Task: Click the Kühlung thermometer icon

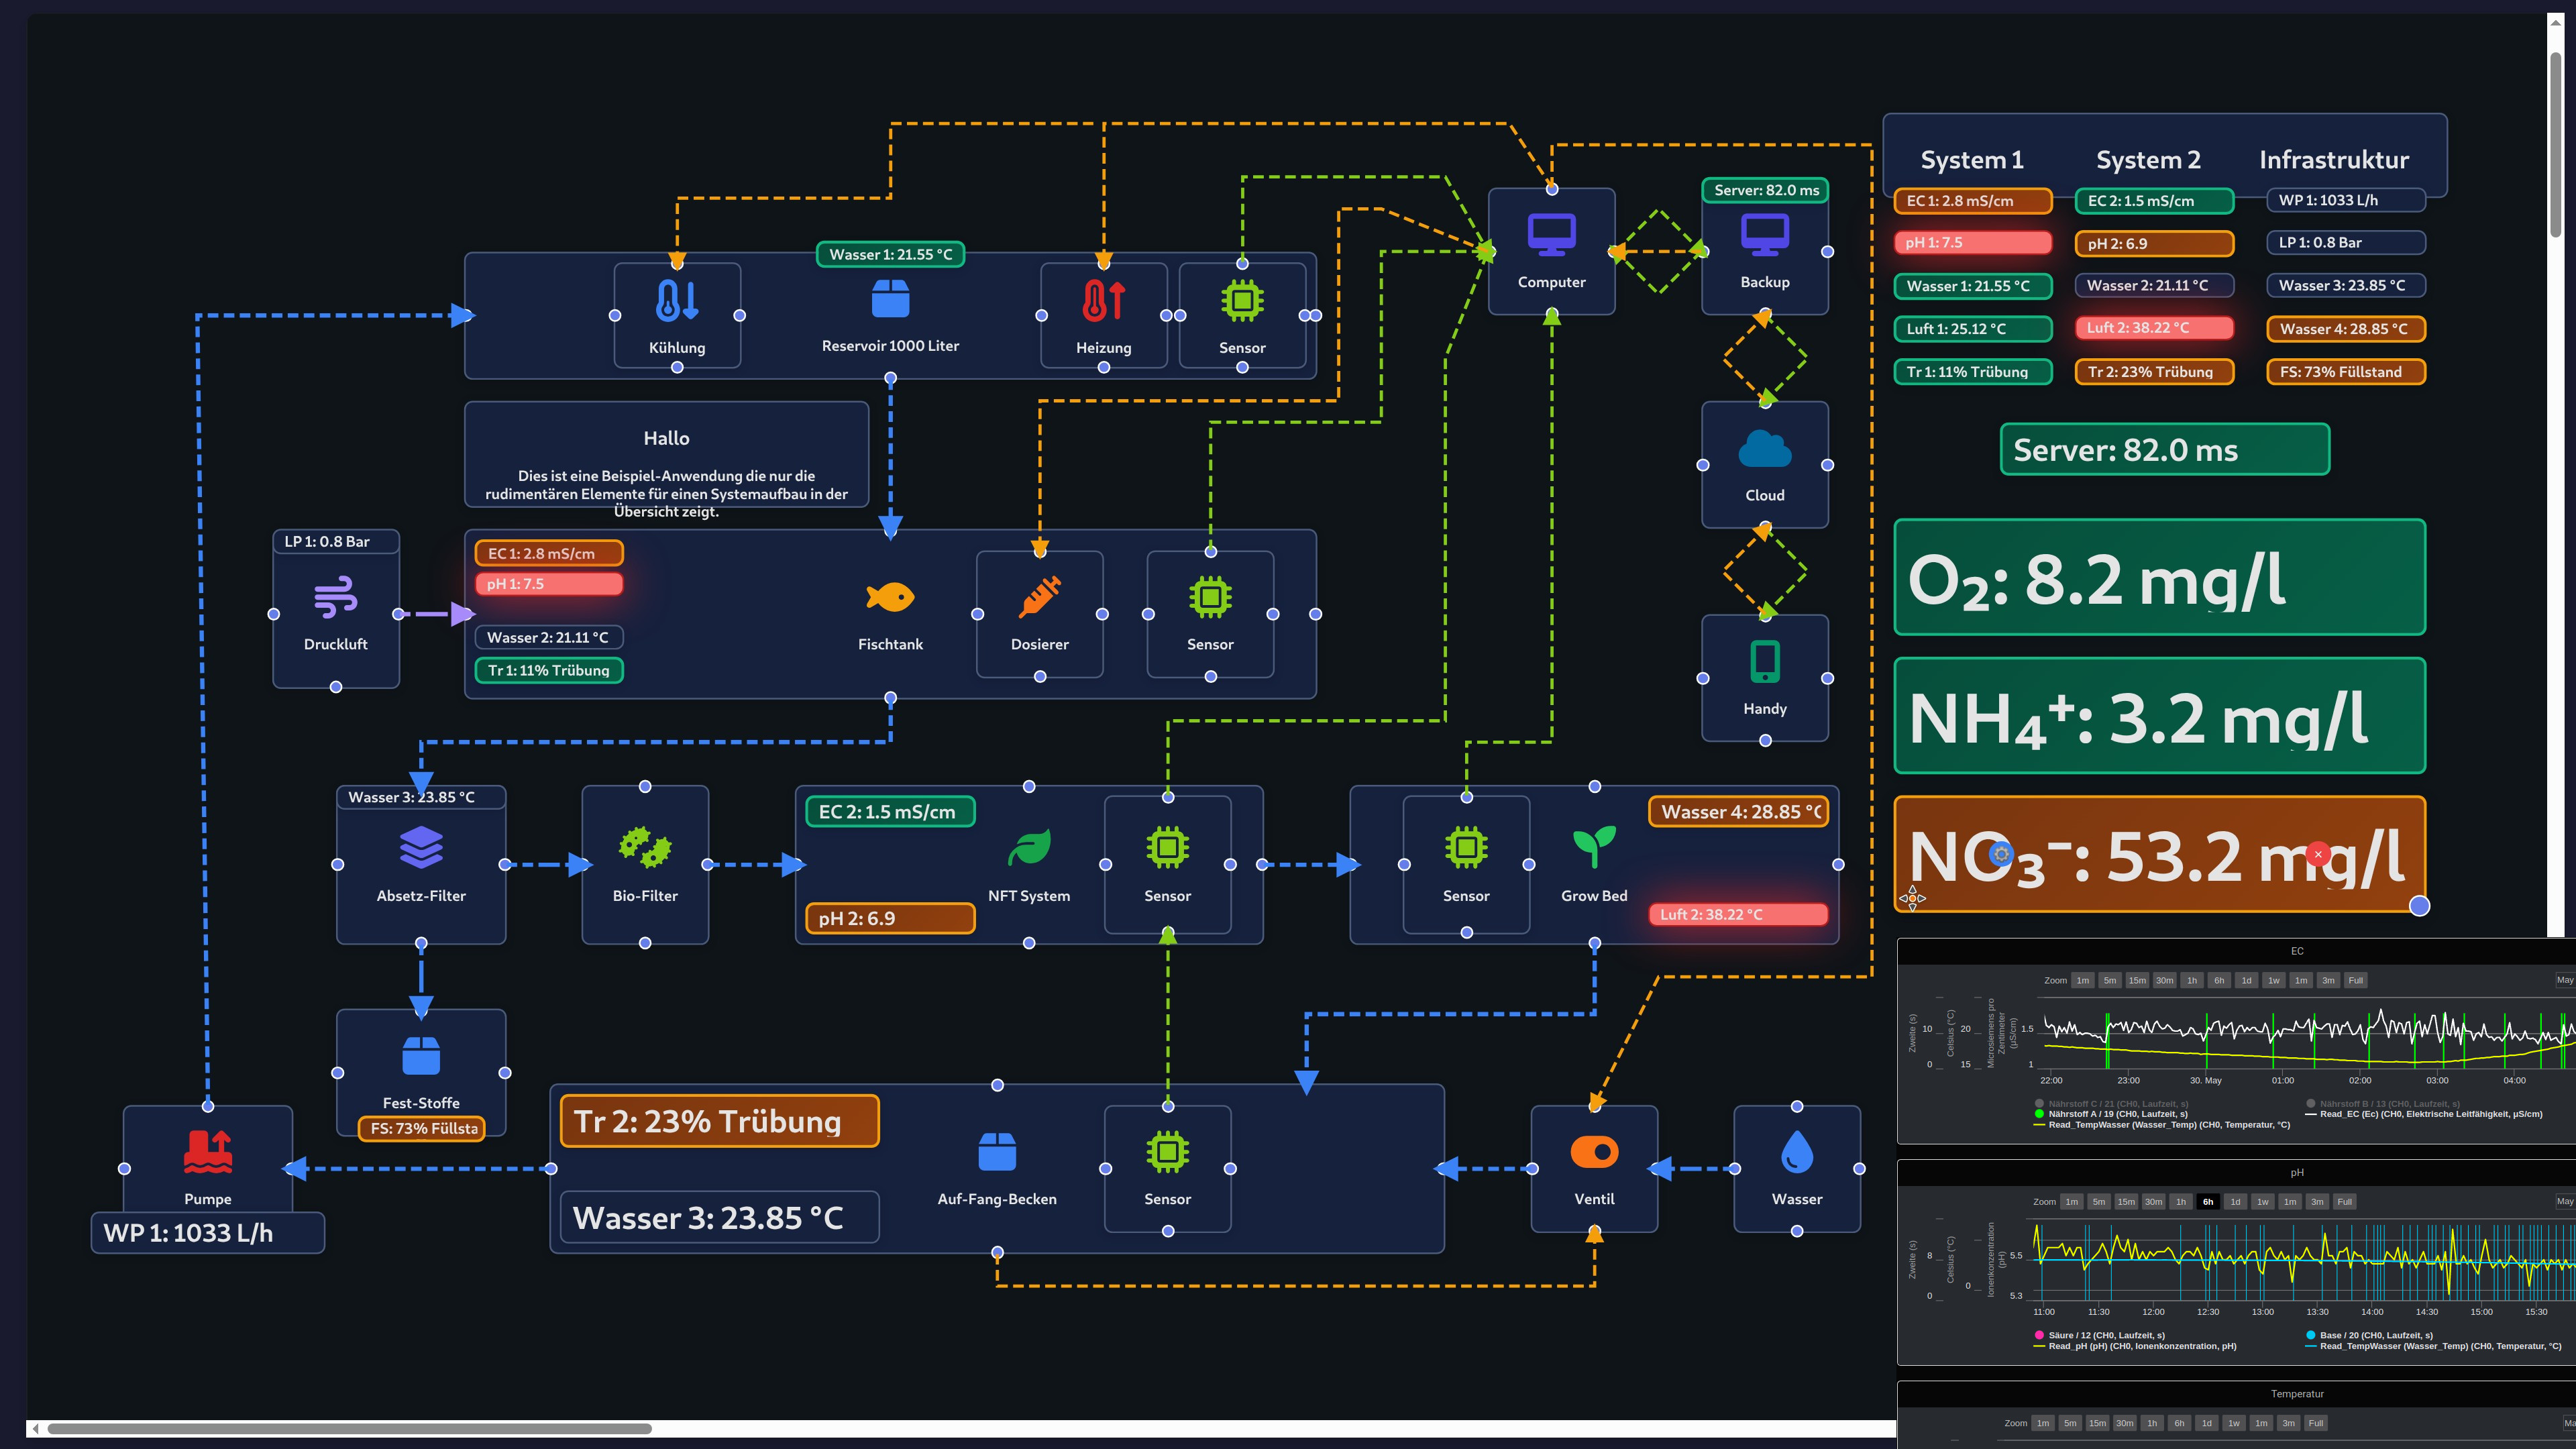Action: point(677,300)
